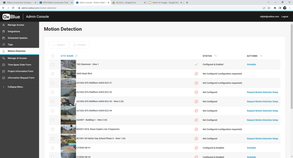Check the 100 Claremont - View 1 row
The height and width of the screenshot is (158, 293).
pos(53,65)
